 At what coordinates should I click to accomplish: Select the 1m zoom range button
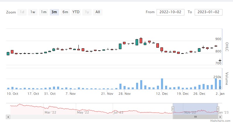pyautogui.click(x=44, y=12)
